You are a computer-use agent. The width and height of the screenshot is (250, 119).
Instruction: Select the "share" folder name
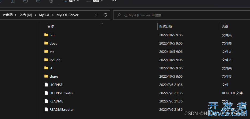(x=54, y=76)
